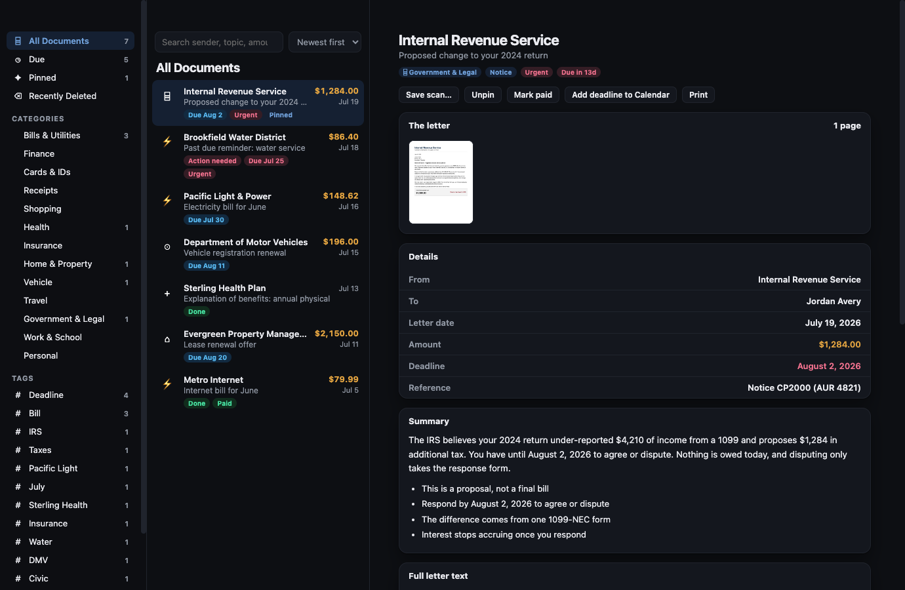Select Shopping category
This screenshot has height=590, width=905.
70,208
